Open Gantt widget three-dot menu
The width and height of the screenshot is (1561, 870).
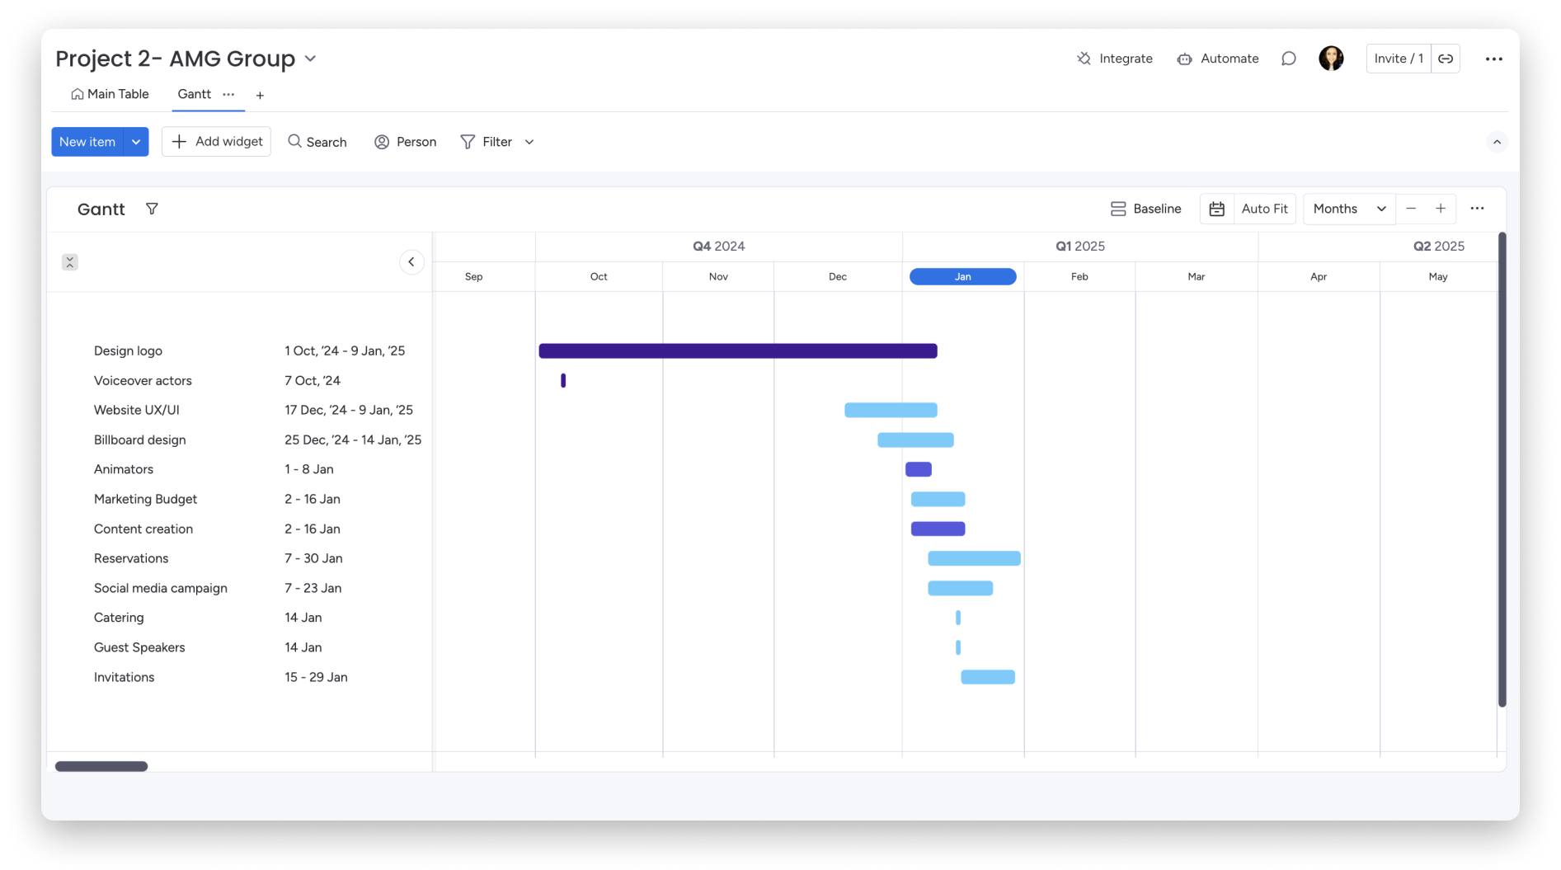pos(1477,209)
